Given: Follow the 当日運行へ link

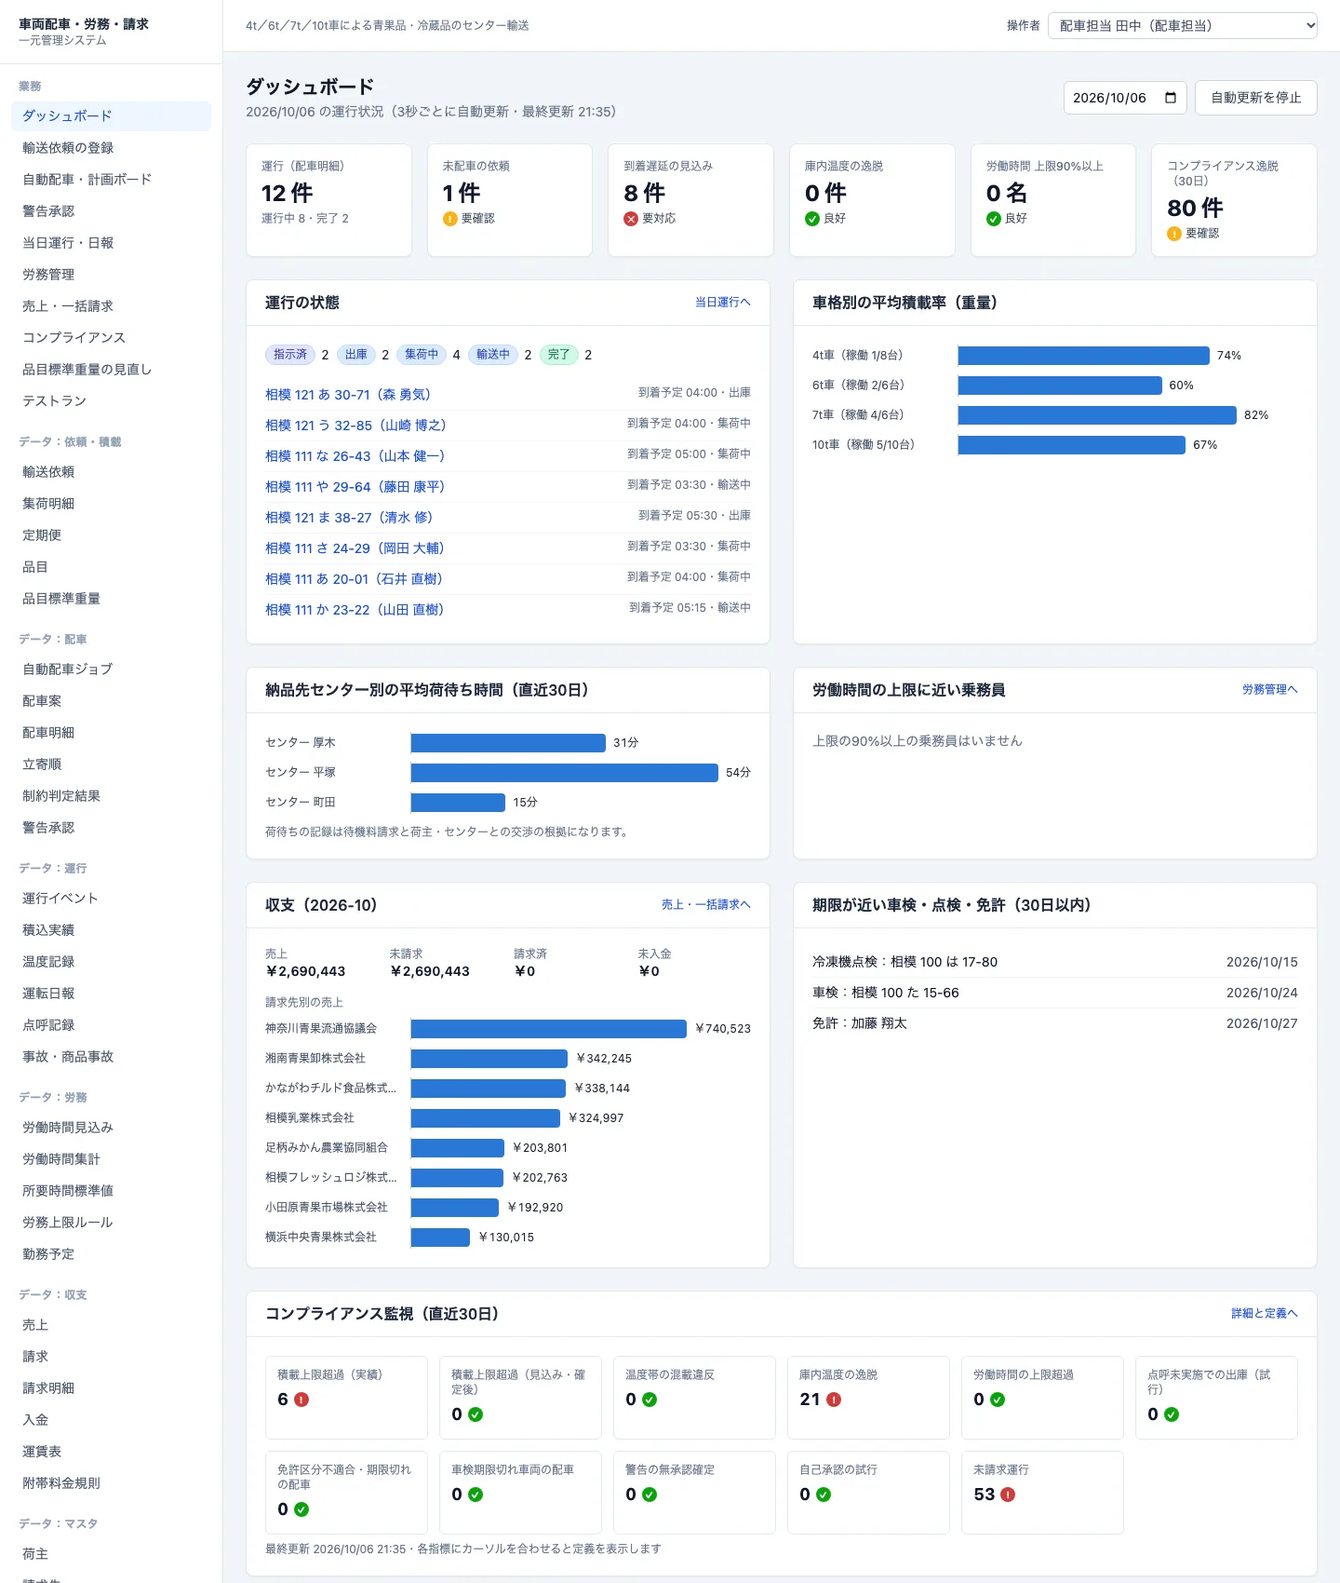Looking at the screenshot, I should click(x=722, y=303).
